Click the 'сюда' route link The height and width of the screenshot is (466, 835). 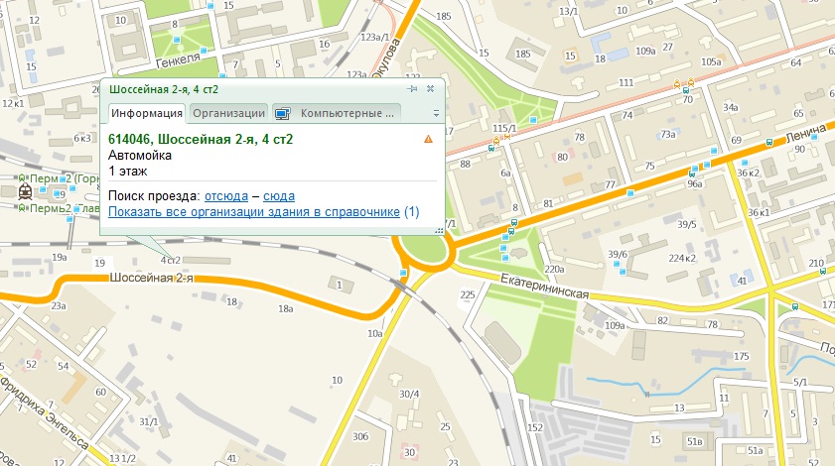[x=279, y=195]
